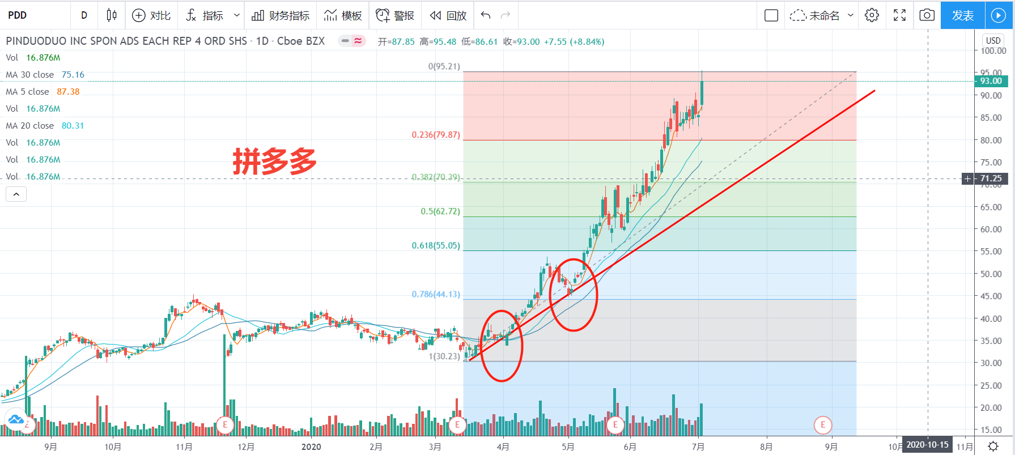Undo the last chart action
Image resolution: width=1015 pixels, height=455 pixels.
(x=486, y=15)
